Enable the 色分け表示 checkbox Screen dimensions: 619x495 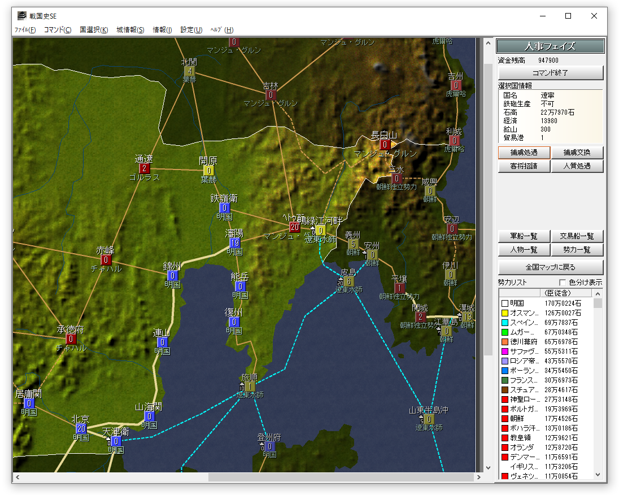pos(562,283)
